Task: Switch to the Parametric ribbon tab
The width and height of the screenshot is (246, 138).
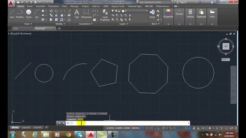Action: 53,6
